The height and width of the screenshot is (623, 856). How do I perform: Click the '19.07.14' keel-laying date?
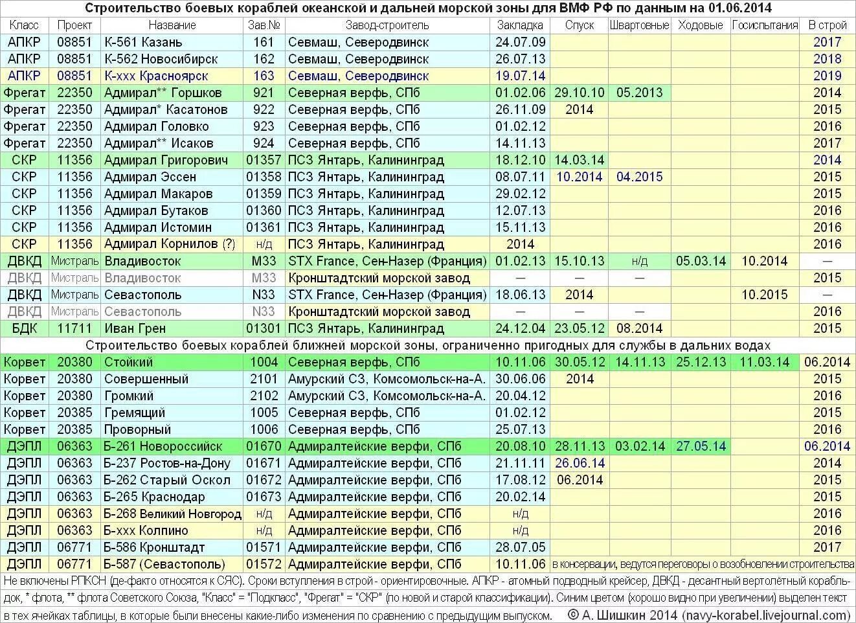coord(520,76)
